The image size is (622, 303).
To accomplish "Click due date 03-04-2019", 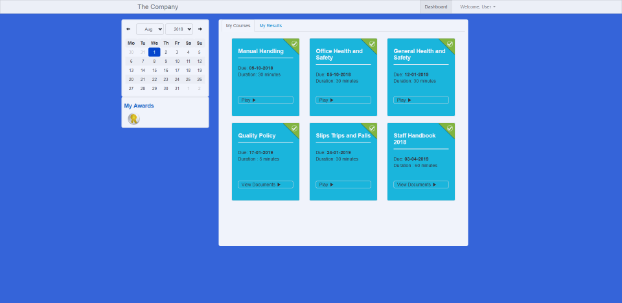I will tap(417, 159).
